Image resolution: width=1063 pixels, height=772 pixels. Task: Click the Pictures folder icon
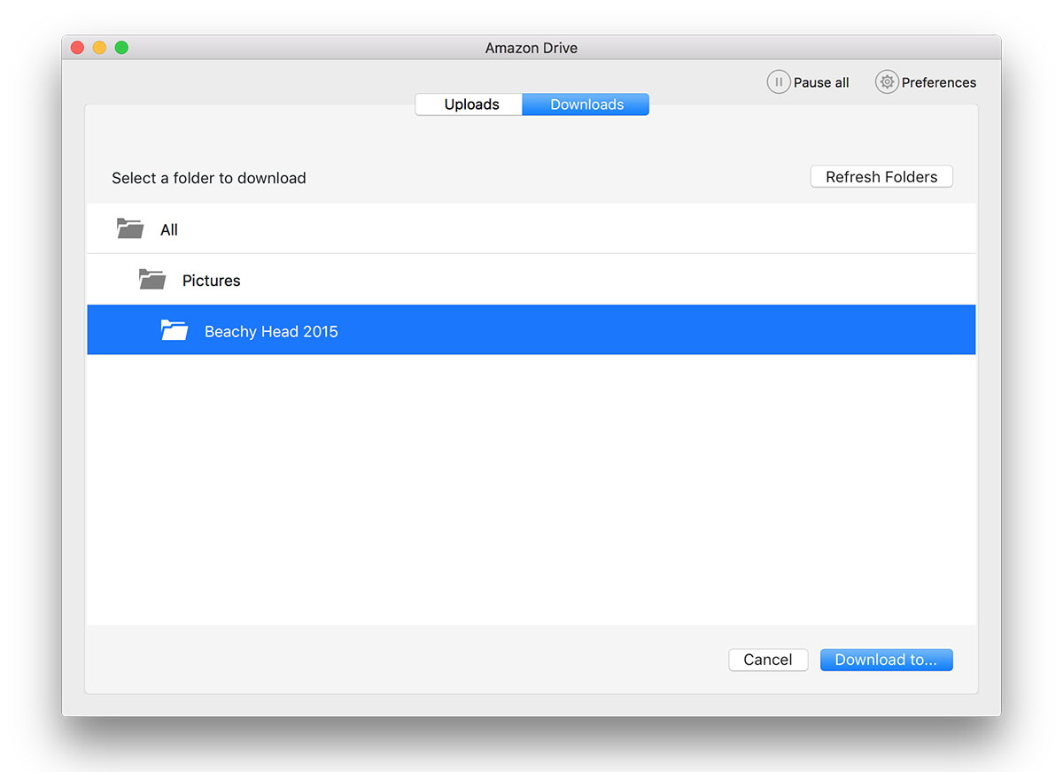152,280
